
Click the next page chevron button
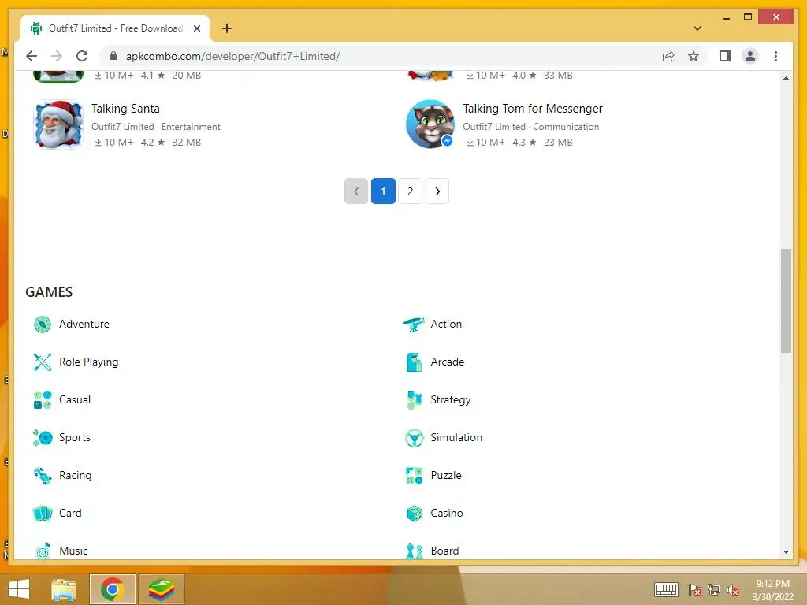437,191
